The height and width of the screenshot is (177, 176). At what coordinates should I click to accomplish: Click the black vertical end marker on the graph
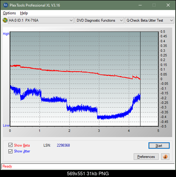pos(140,79)
